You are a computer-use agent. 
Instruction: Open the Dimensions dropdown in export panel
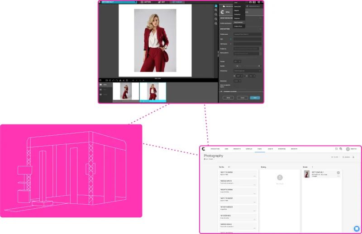(x=247, y=71)
